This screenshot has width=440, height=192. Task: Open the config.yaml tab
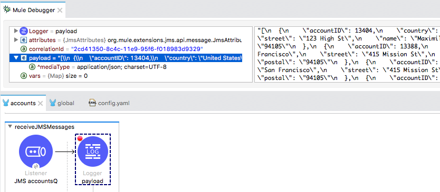[109, 103]
